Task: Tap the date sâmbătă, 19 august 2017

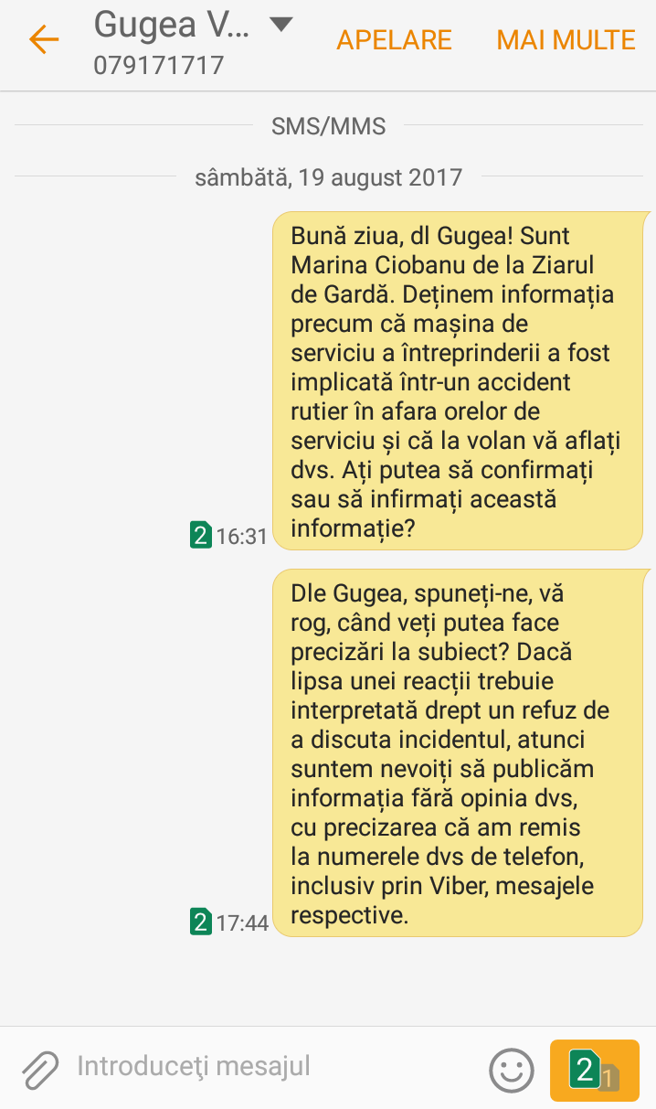Action: click(x=328, y=177)
